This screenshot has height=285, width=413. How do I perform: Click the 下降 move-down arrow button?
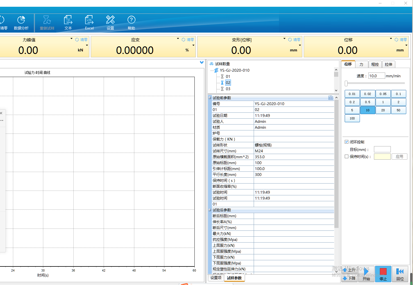click(349, 278)
